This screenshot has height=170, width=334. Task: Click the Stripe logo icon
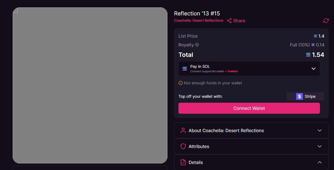299,96
